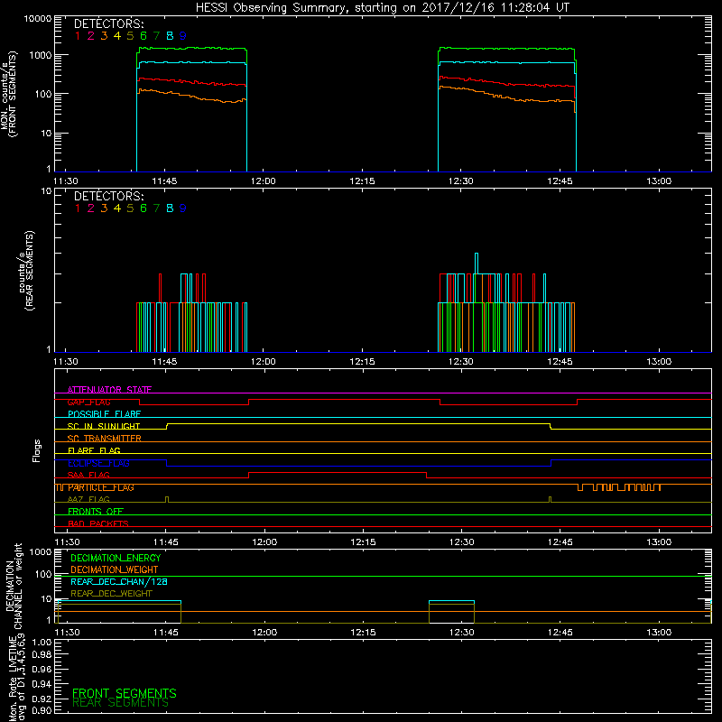The height and width of the screenshot is (722, 722).
Task: Click the olive flag label under PARTICLE_FLAG
Action: point(88,499)
